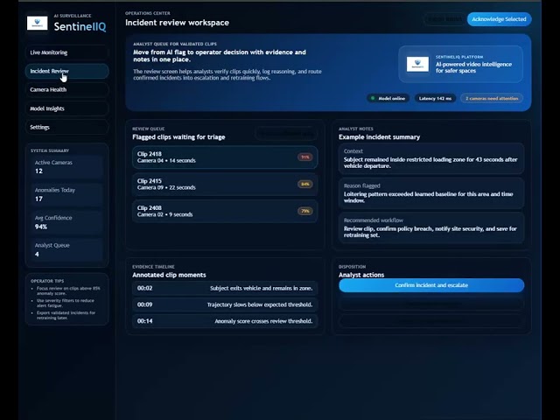Click Confirm incident and escalate
The image size is (560, 420).
pyautogui.click(x=431, y=285)
